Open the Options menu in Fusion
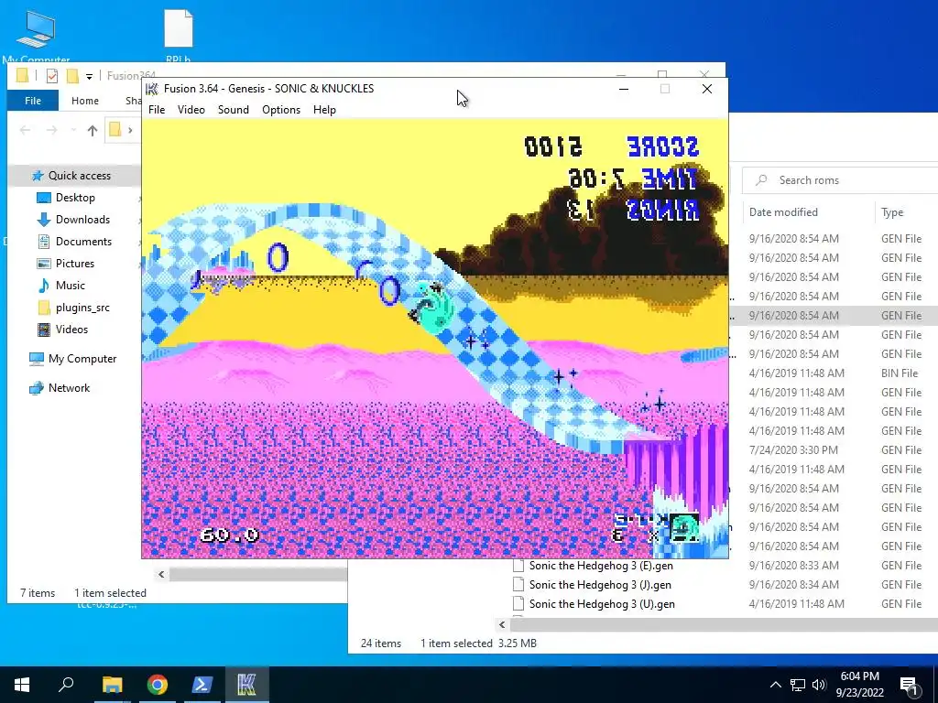 click(280, 110)
